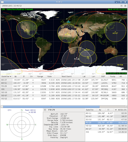Viewport: 128px width, 142px height.
Task: Sort list by SSP column header
Action: 104,77
